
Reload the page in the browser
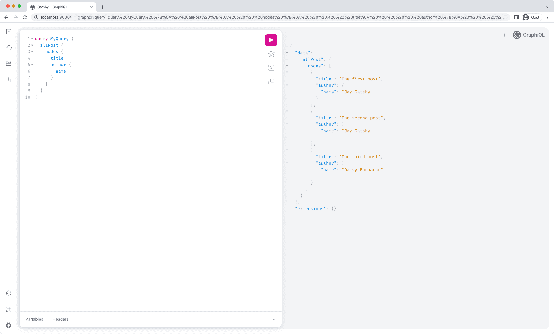click(25, 17)
